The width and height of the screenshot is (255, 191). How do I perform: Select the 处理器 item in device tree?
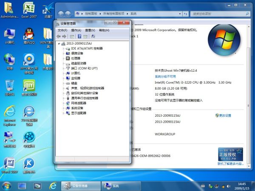pos(76,58)
